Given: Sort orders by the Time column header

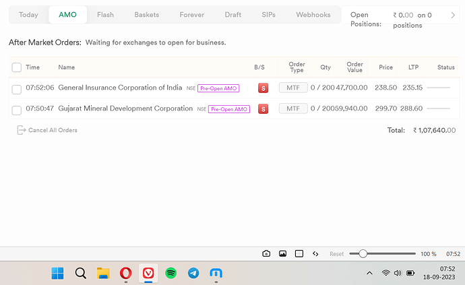Looking at the screenshot, I should point(32,67).
